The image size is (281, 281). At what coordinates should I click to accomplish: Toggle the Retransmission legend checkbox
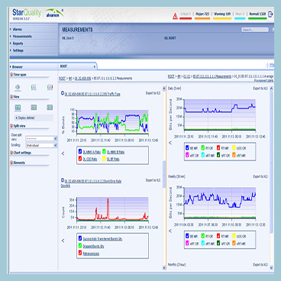coord(80,254)
